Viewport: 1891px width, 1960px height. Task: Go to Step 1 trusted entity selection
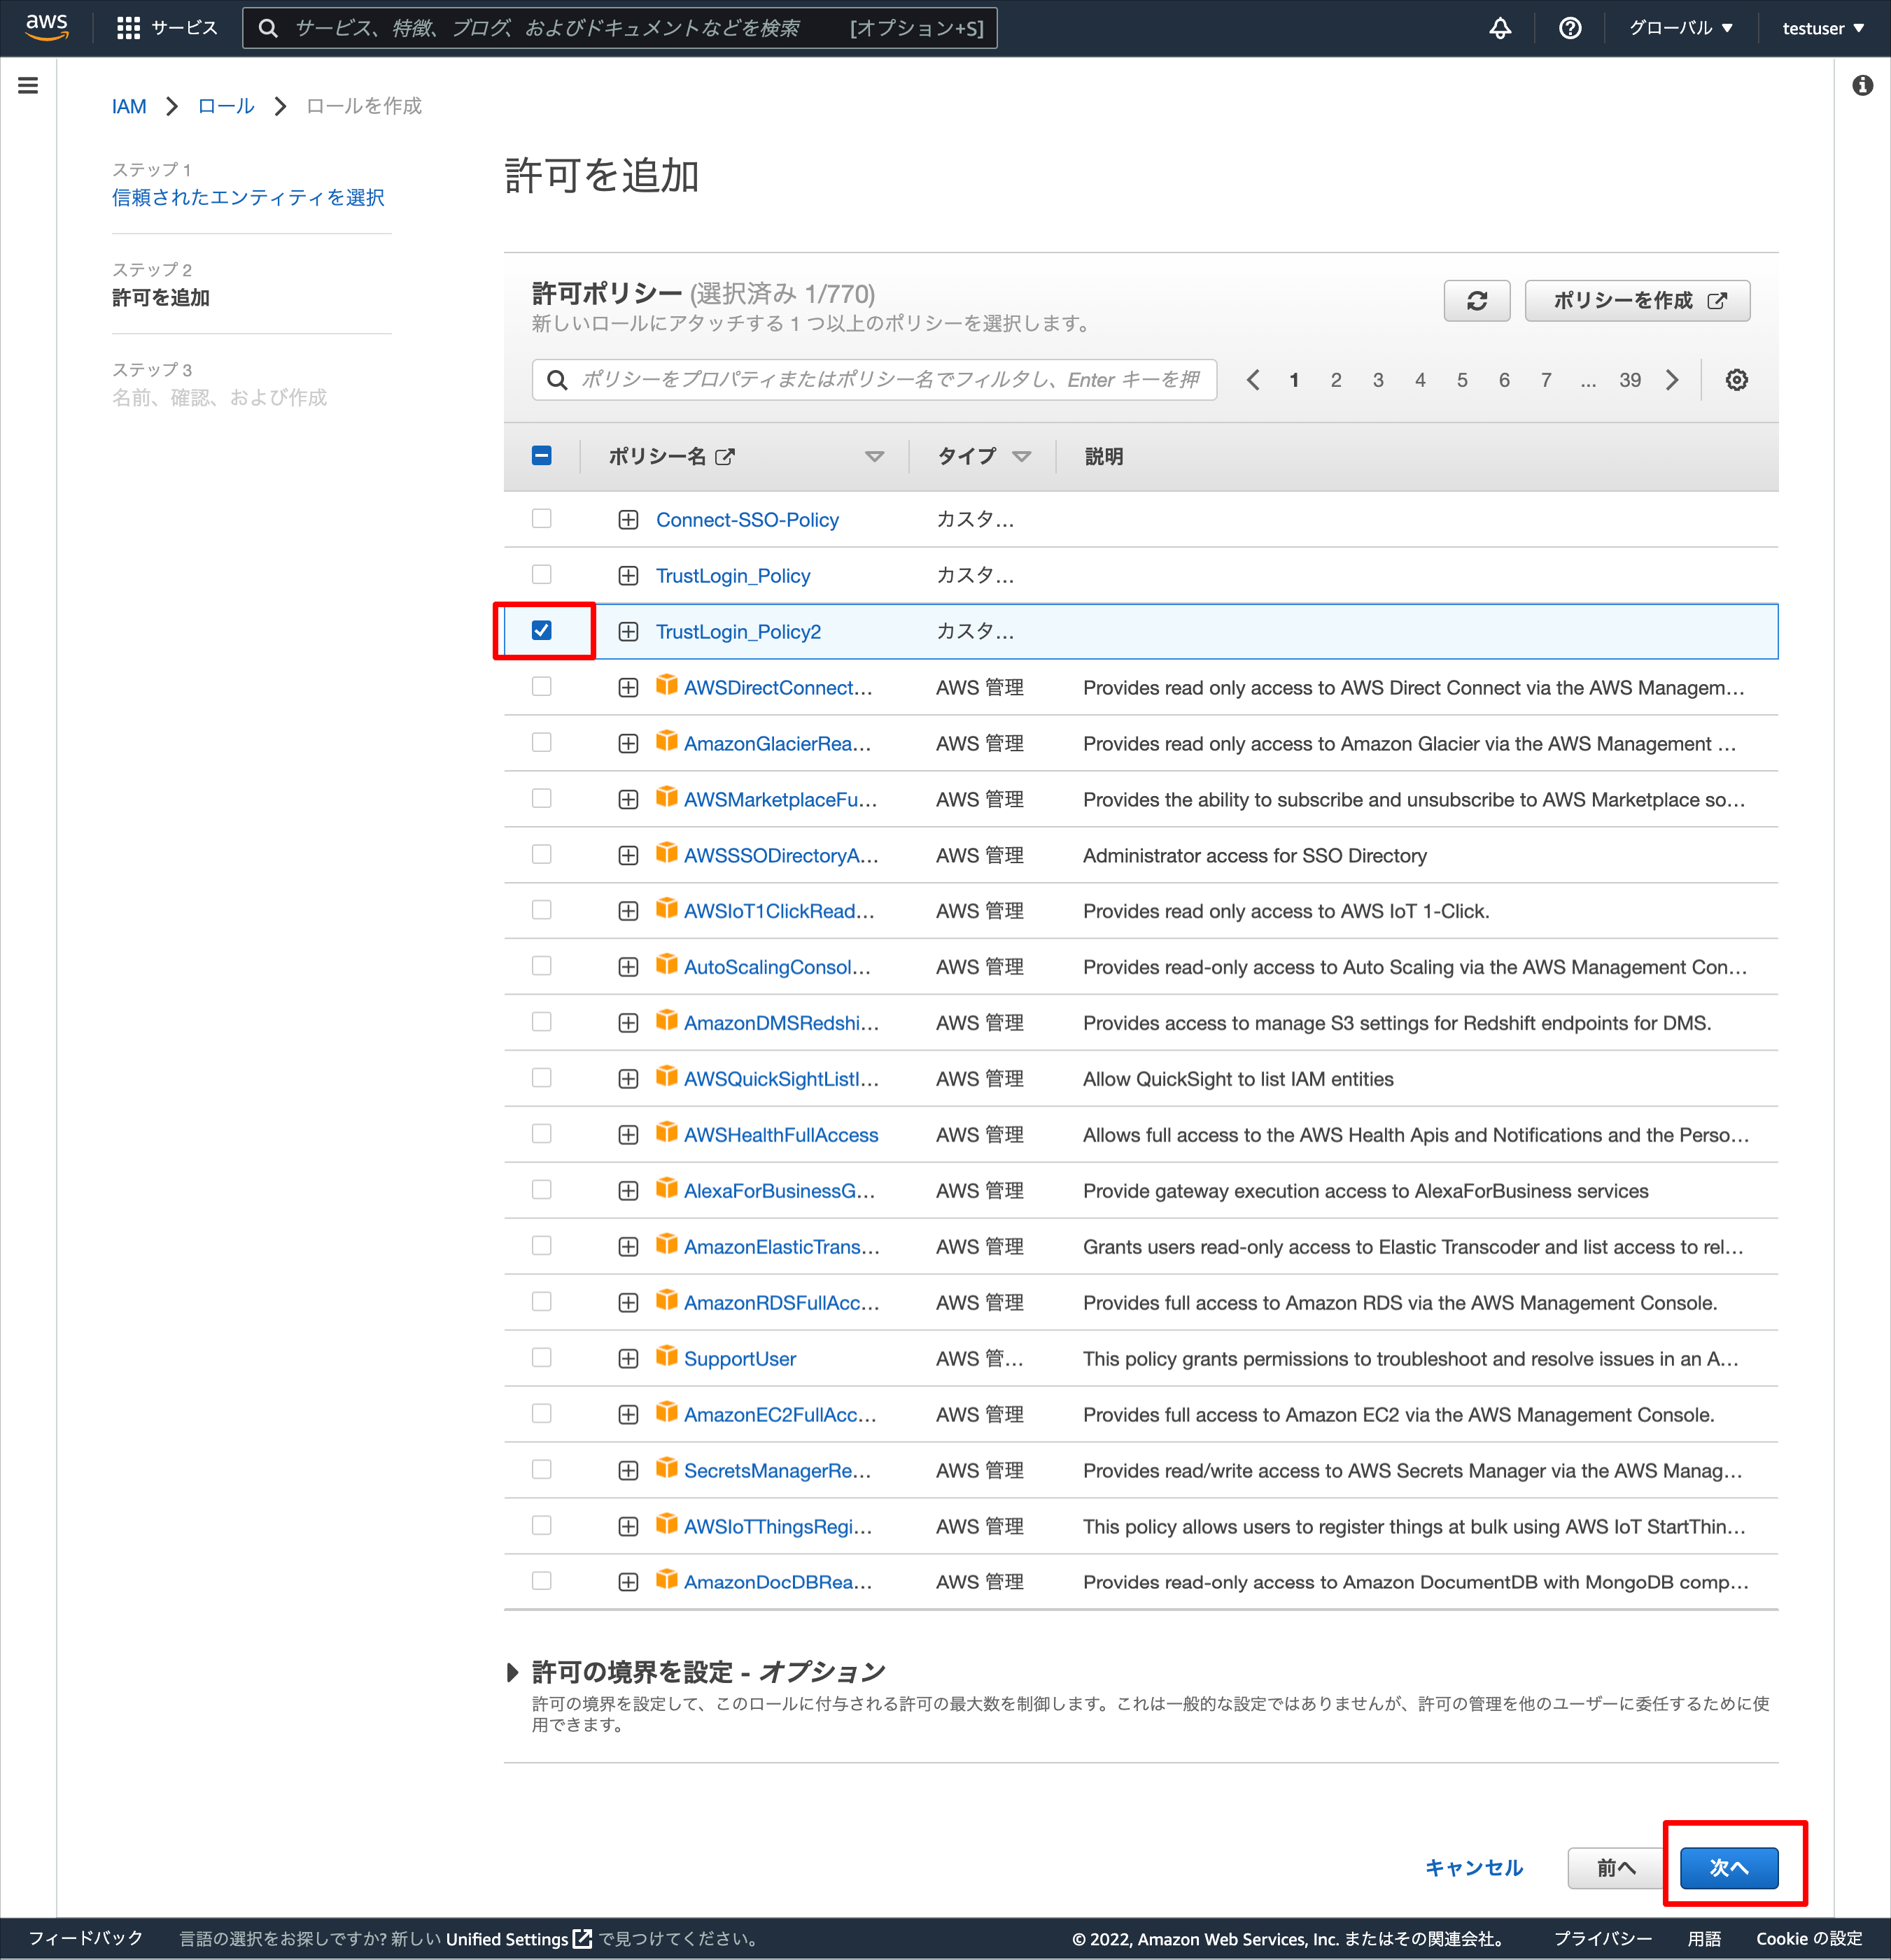248,198
